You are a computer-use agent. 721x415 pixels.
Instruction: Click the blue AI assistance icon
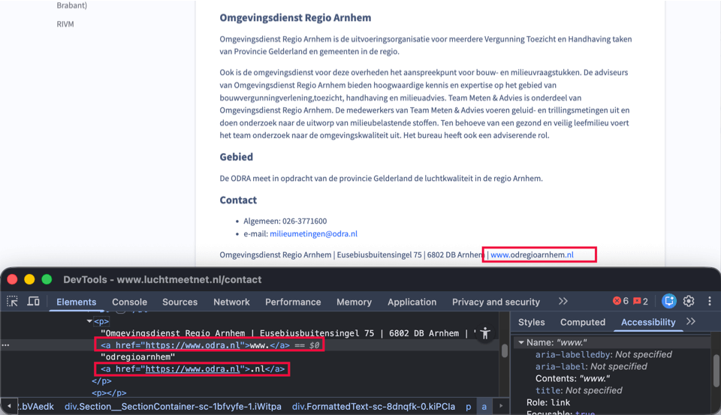(669, 301)
